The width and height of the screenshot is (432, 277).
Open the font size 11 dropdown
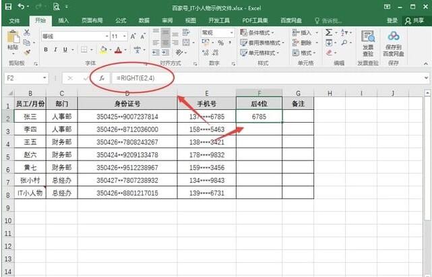125,36
